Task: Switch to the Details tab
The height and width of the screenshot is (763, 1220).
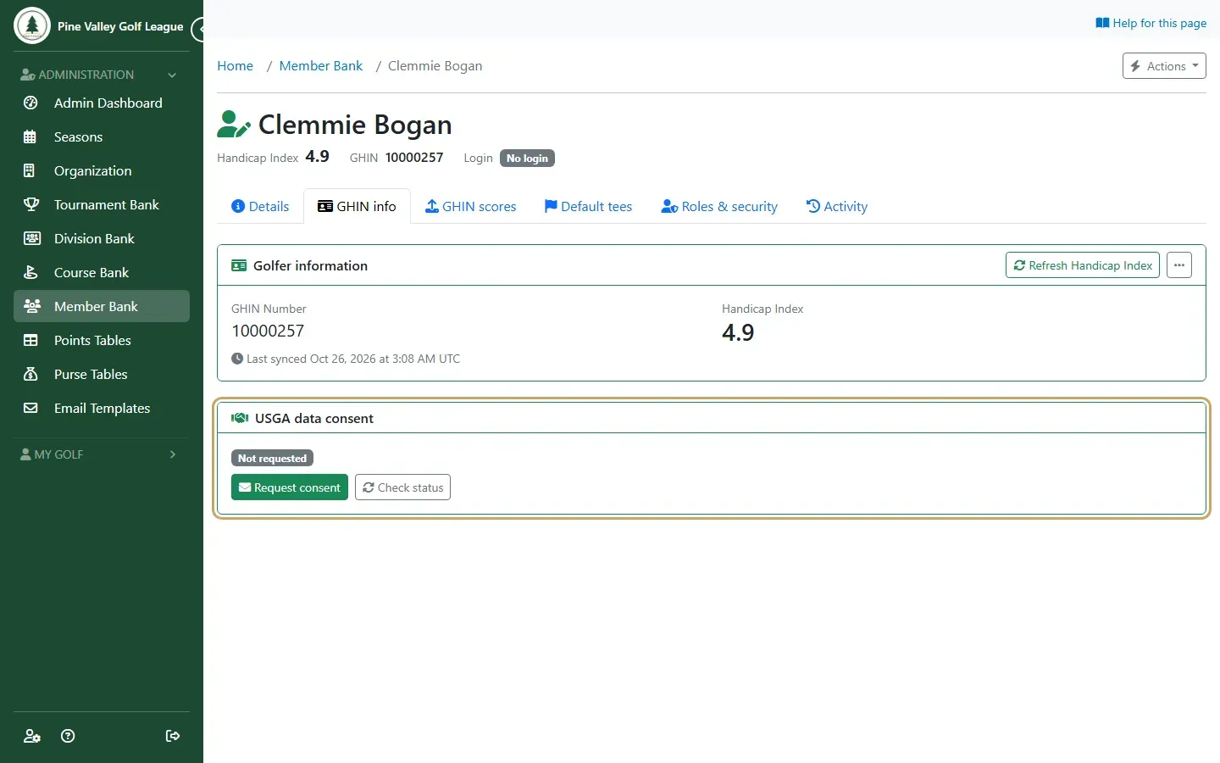Action: click(260, 206)
